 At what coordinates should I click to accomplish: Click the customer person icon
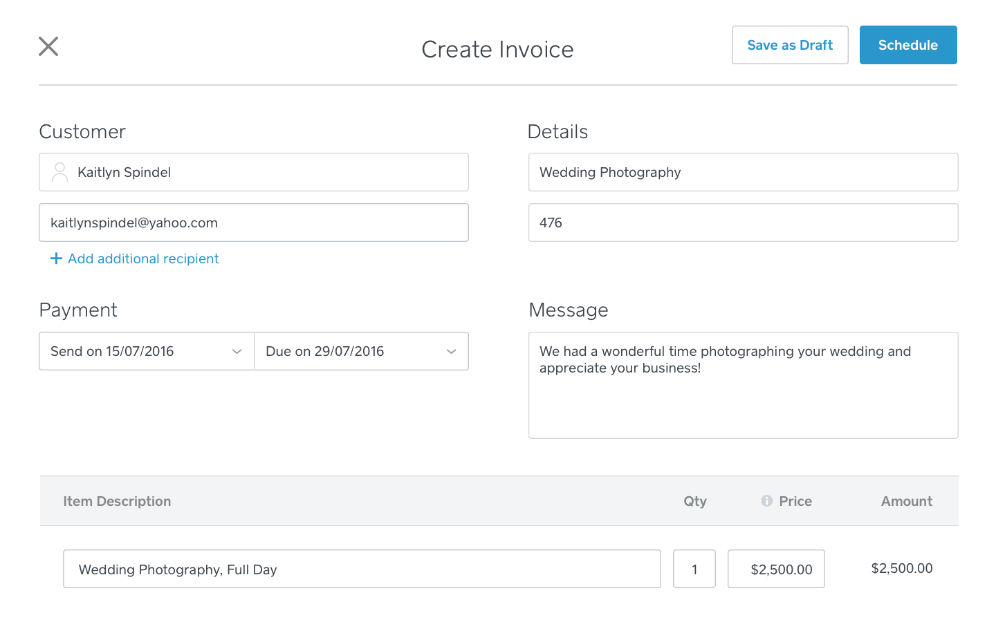60,172
